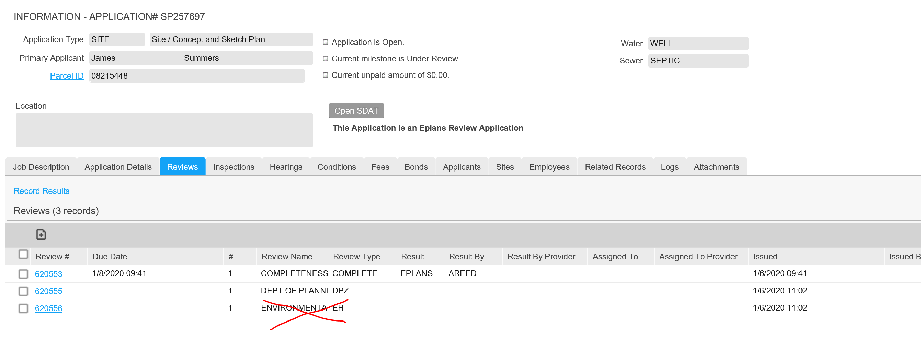The width and height of the screenshot is (921, 339).
Task: Follow the Parcel ID link
Action: coord(67,76)
